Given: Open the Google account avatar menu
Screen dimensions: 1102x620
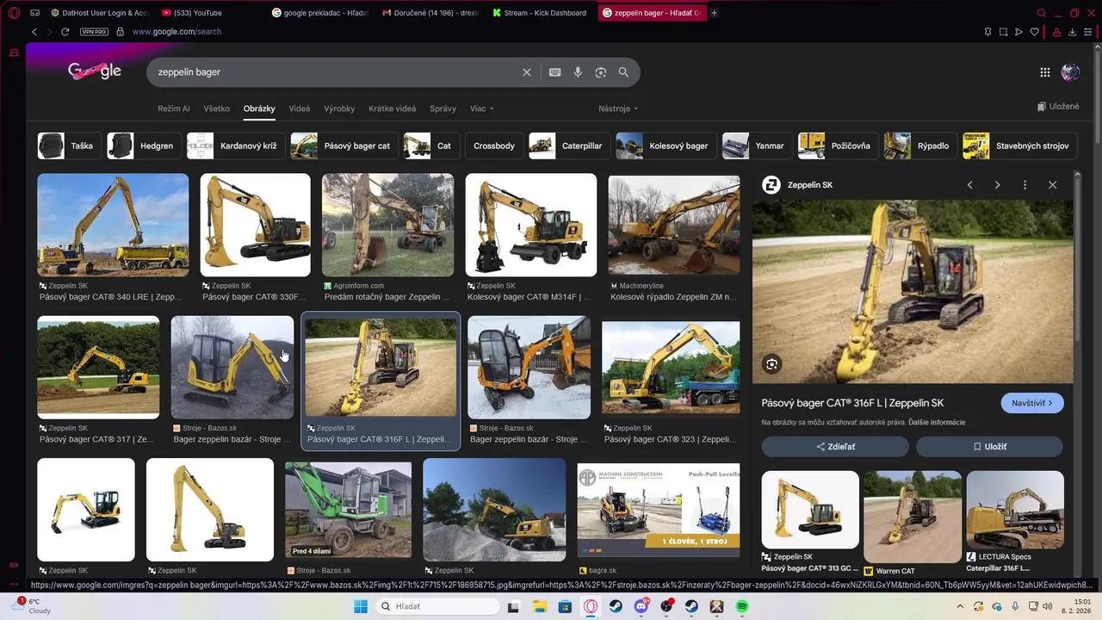Looking at the screenshot, I should tap(1070, 72).
